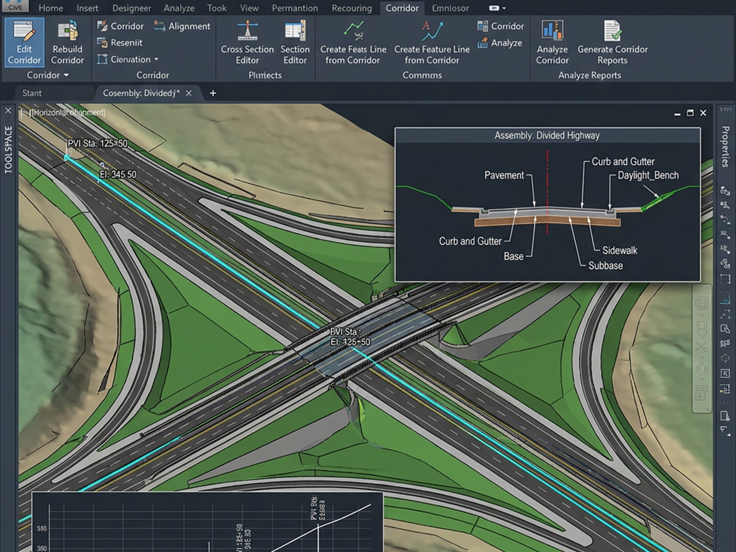Open the View ribbon tab
736x552 pixels.
click(249, 8)
